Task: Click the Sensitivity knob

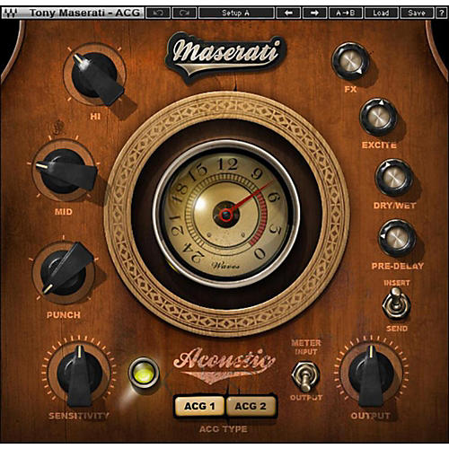Action: click(79, 374)
